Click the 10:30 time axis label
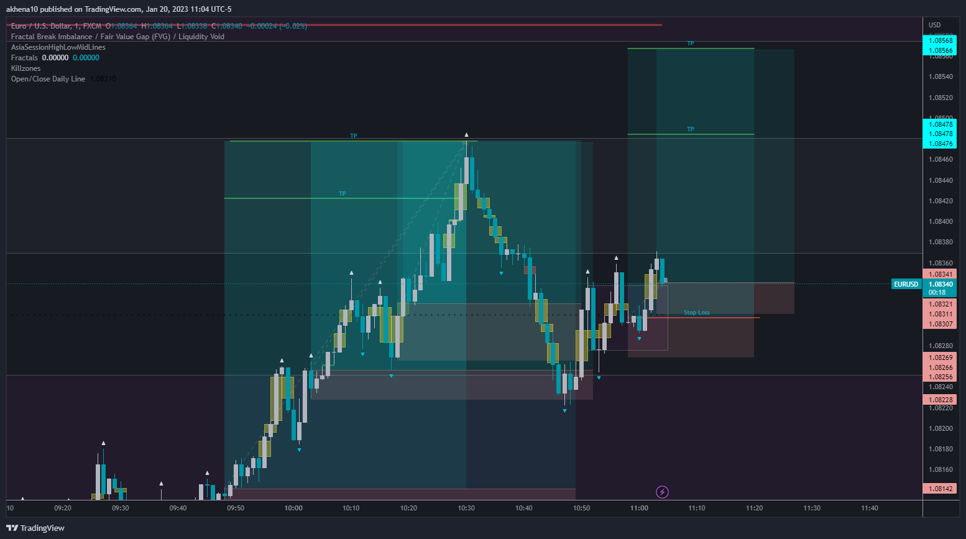966x539 pixels. [x=466, y=508]
